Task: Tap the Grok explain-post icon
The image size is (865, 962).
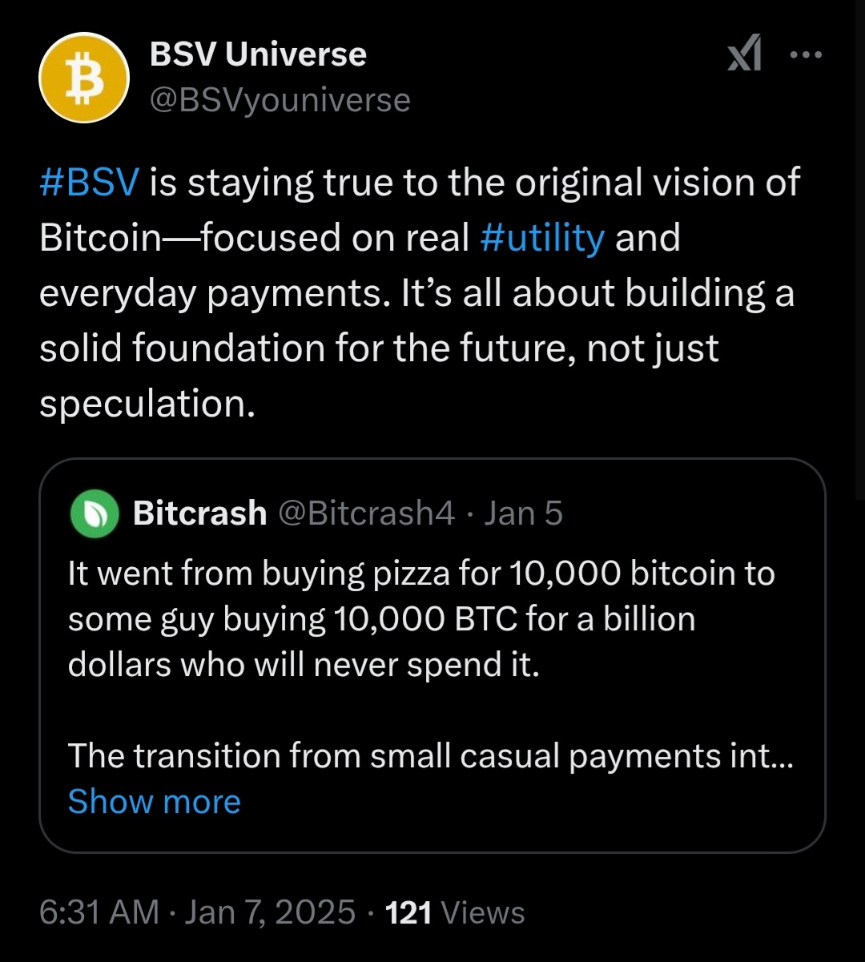Action: point(744,56)
